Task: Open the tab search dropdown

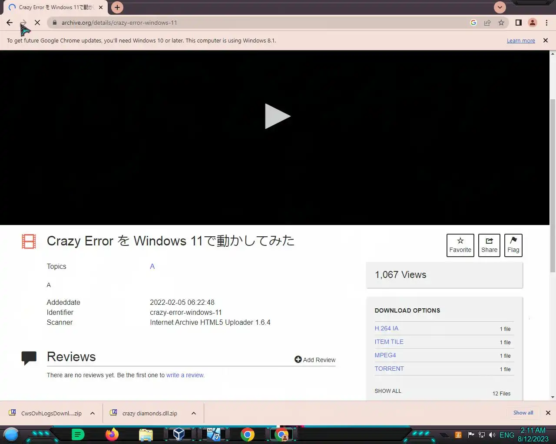Action: point(500,7)
